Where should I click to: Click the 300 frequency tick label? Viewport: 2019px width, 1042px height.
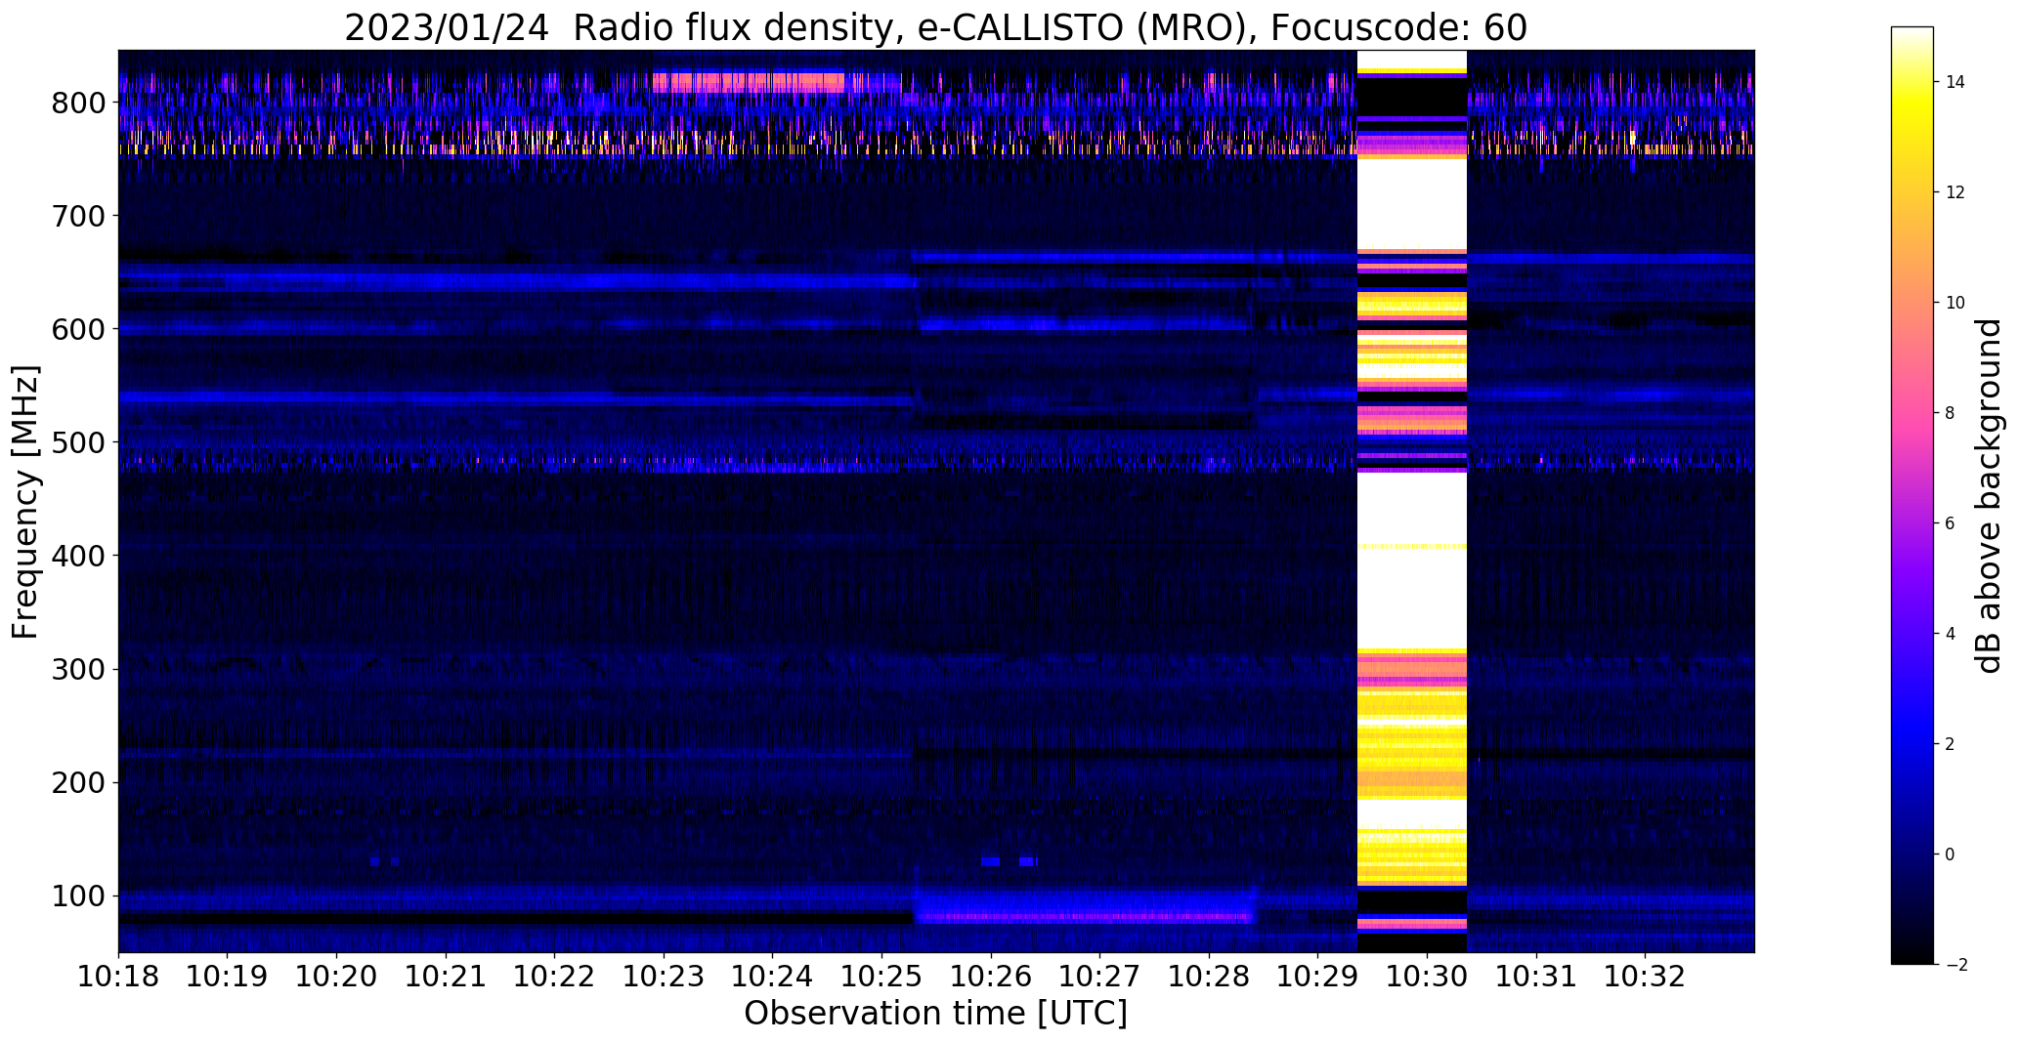79,669
